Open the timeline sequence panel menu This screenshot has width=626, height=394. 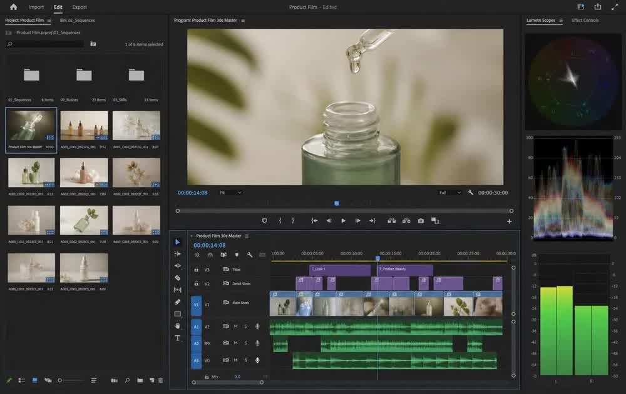(x=247, y=236)
